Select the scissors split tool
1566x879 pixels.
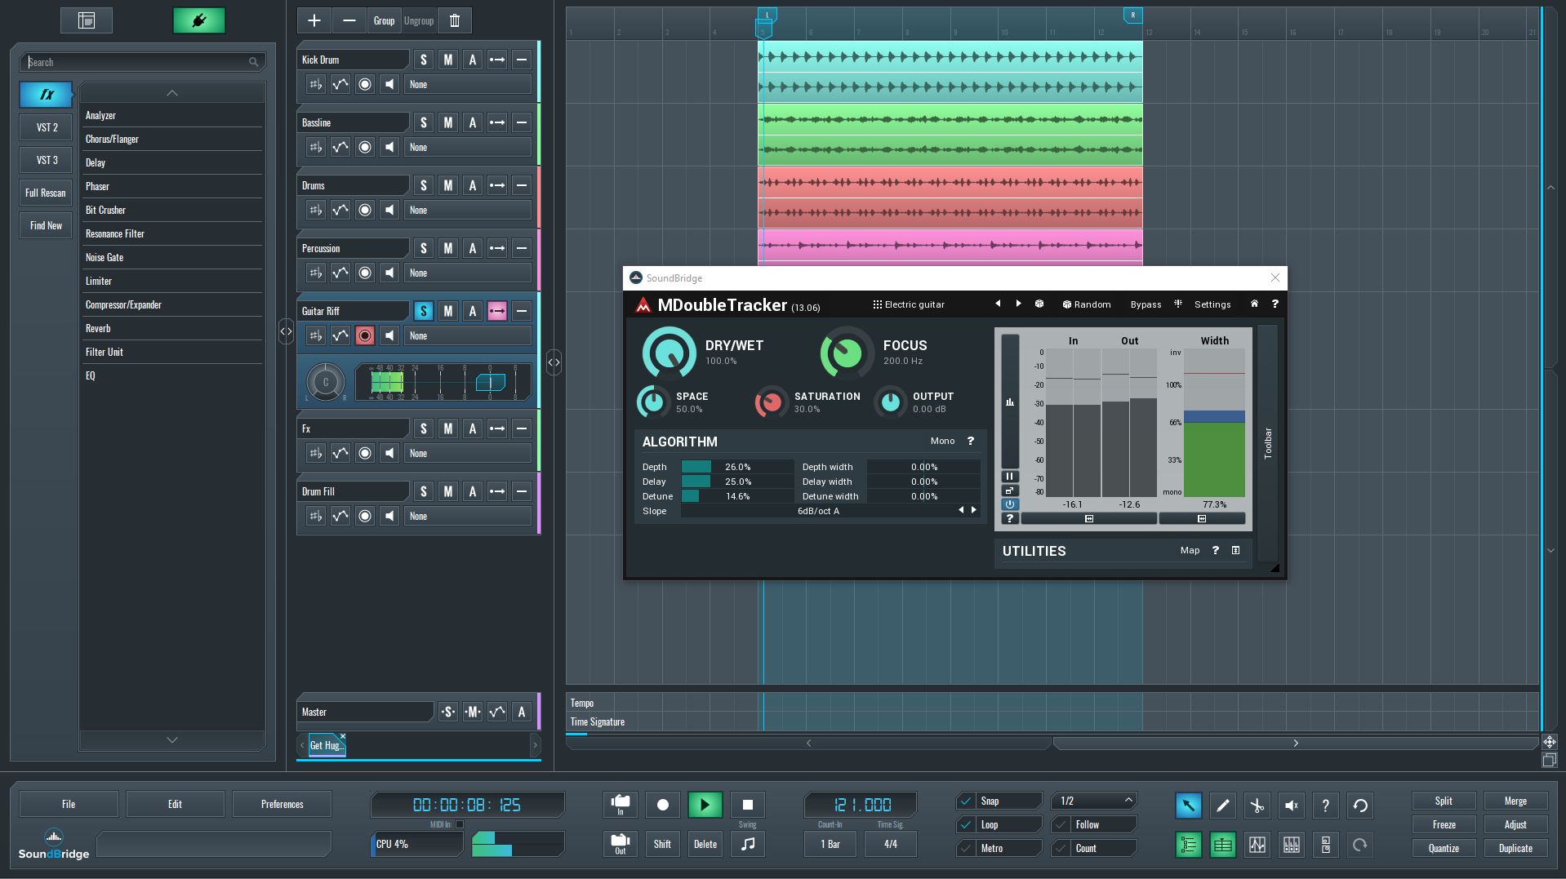[1257, 806]
